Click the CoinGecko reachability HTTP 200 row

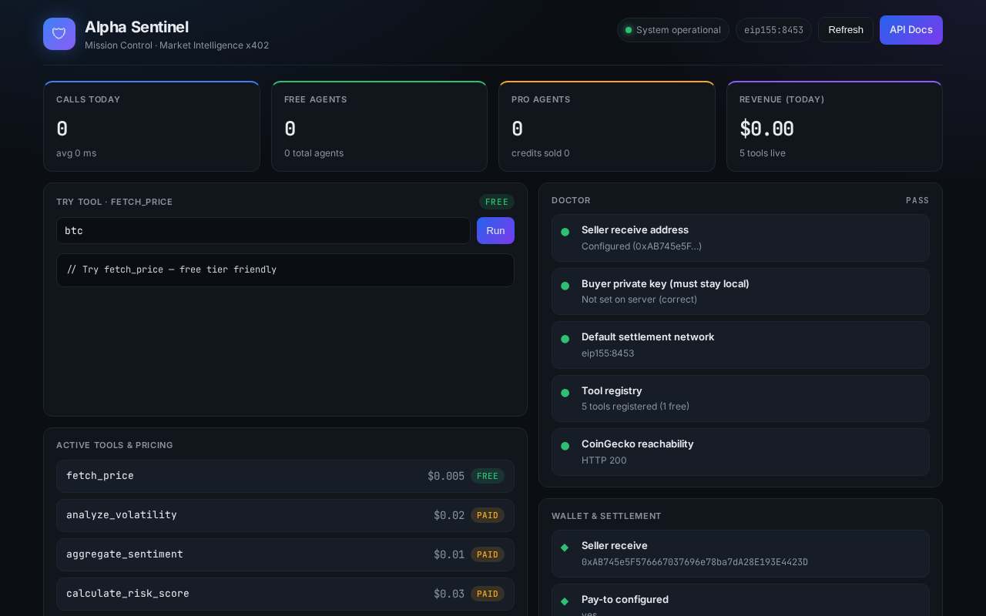(x=740, y=452)
